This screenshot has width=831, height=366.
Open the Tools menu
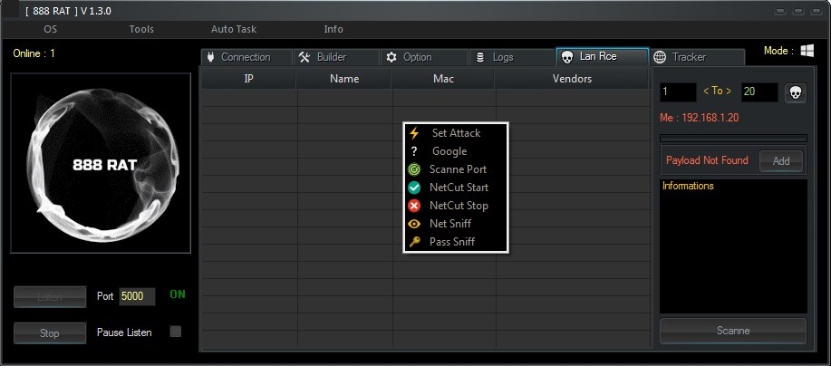pyautogui.click(x=141, y=29)
